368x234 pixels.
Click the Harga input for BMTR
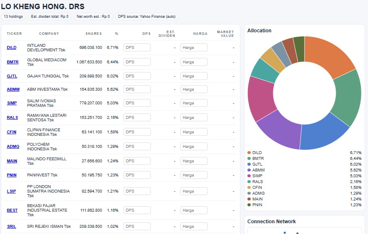coord(194,62)
